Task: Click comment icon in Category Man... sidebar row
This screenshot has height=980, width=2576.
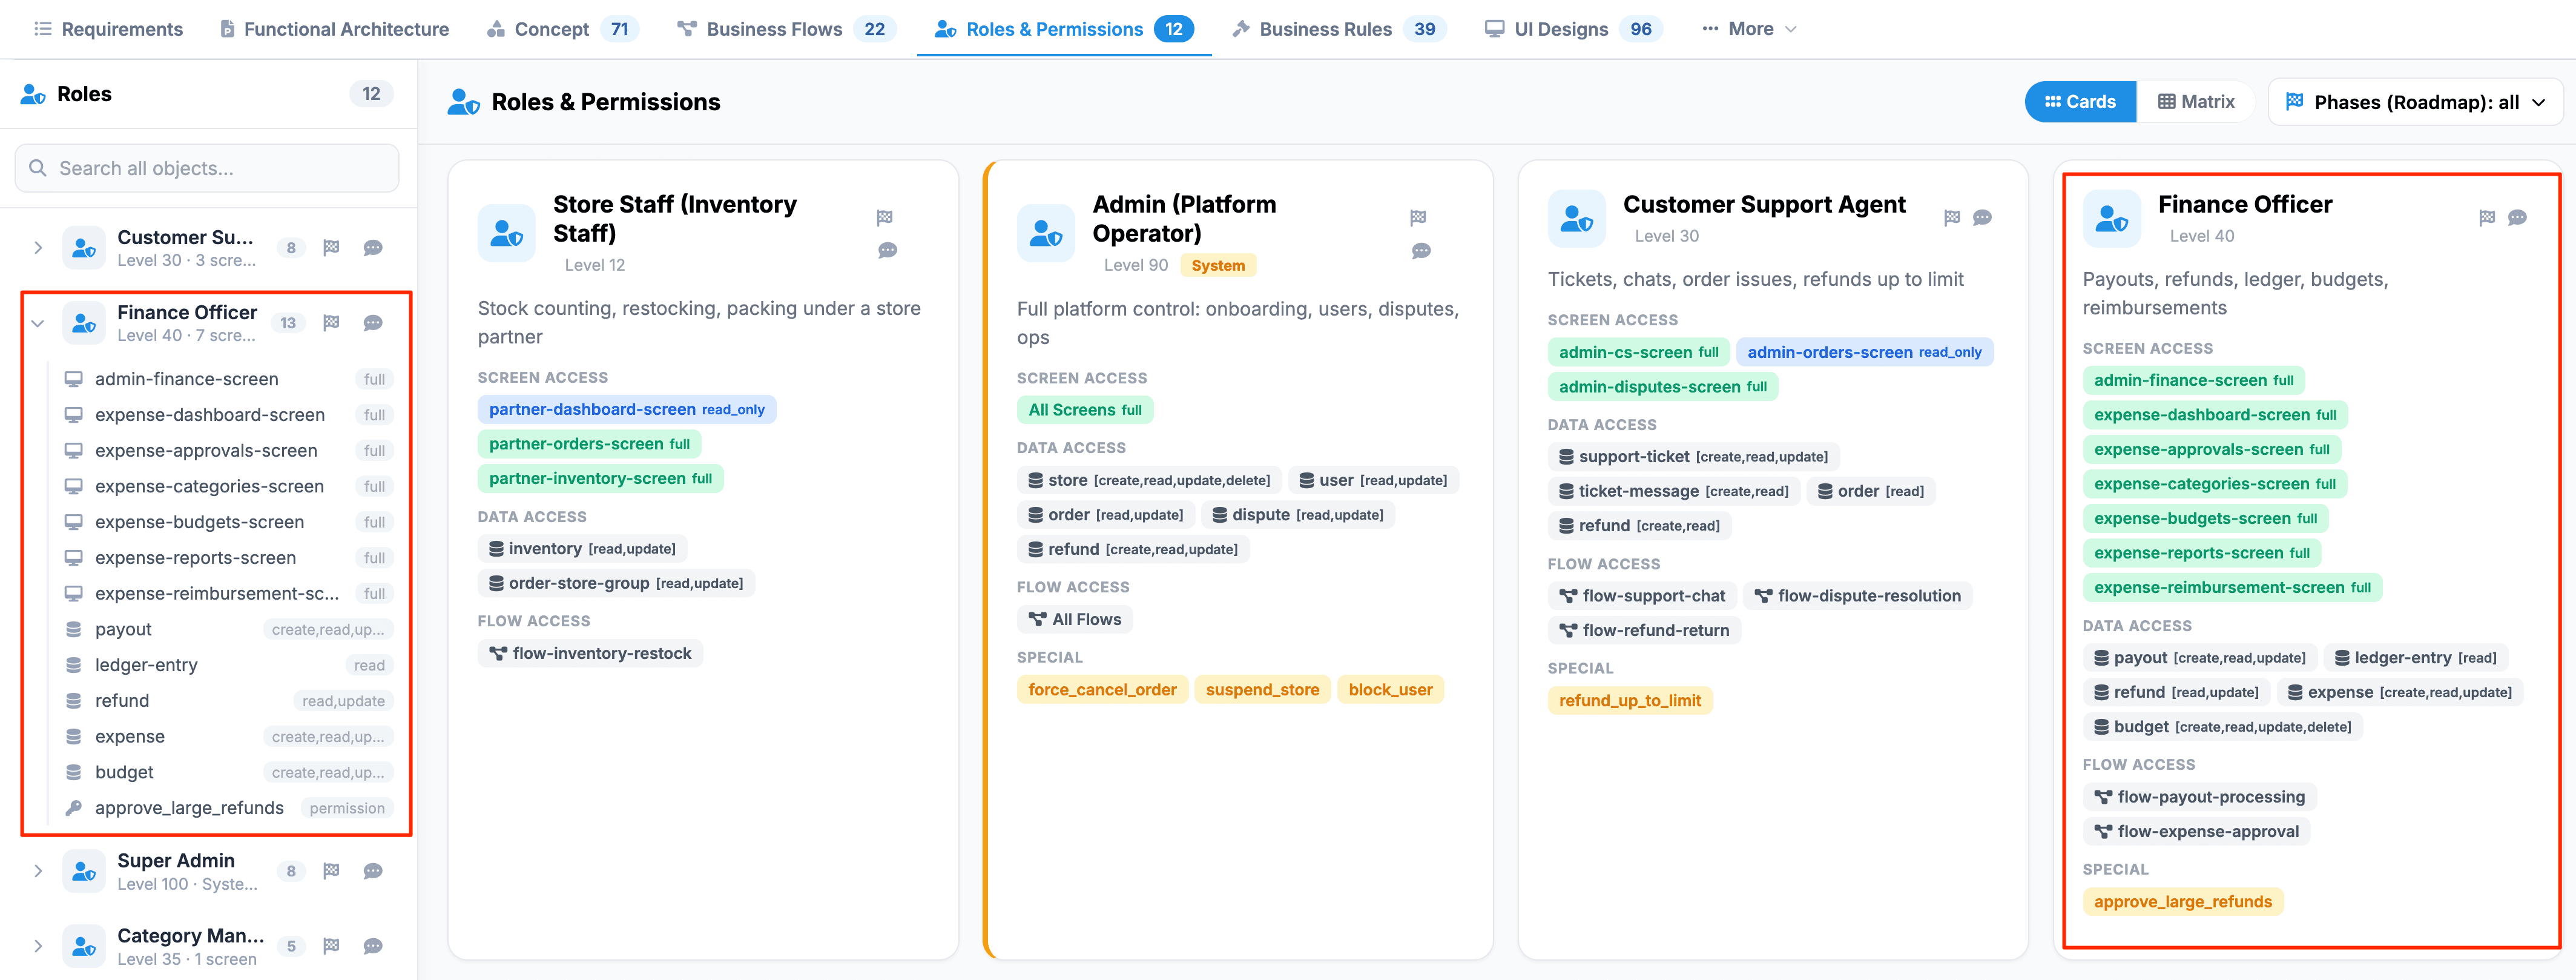Action: point(373,946)
